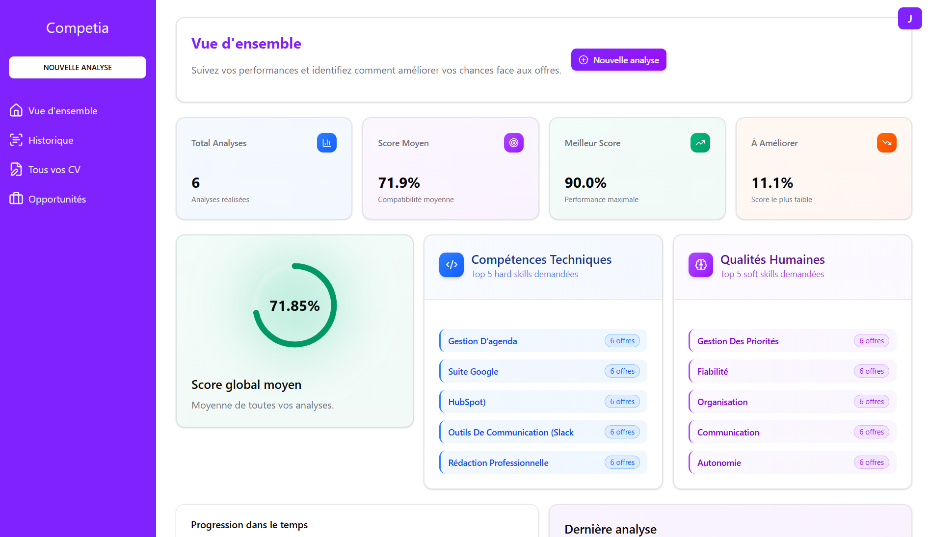Click the Competia logo title
Image resolution: width=930 pixels, height=537 pixels.
coord(78,28)
